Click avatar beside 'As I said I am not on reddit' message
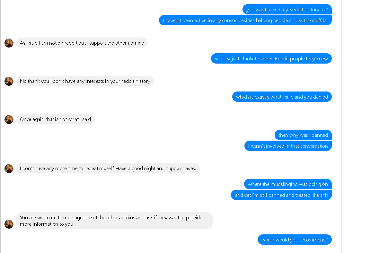Viewport: 370px width, 253px height. click(x=9, y=43)
